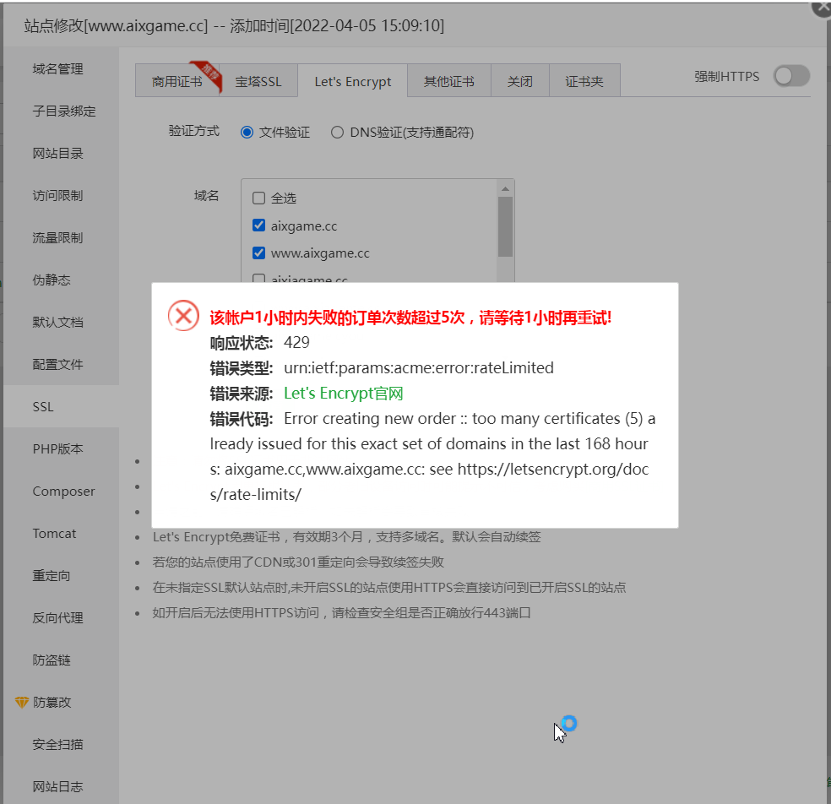Open the 安全扫描 sidebar item
This screenshot has width=831, height=804.
coord(57,745)
